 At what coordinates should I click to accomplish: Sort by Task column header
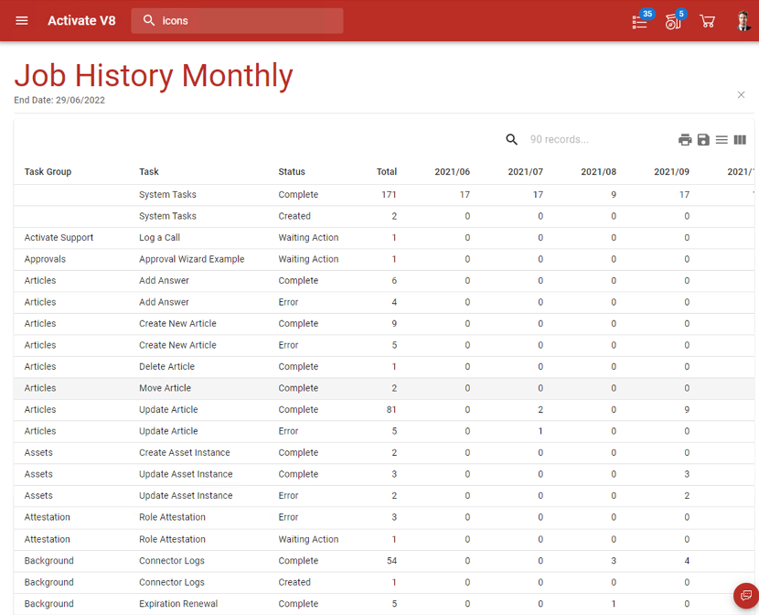coord(149,172)
